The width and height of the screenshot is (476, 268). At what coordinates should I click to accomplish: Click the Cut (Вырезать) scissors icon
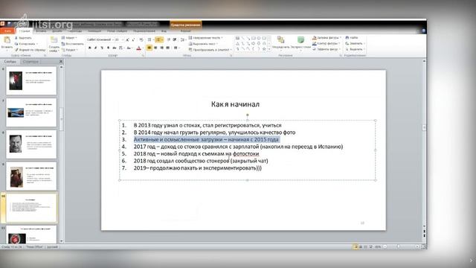[x=16, y=38]
